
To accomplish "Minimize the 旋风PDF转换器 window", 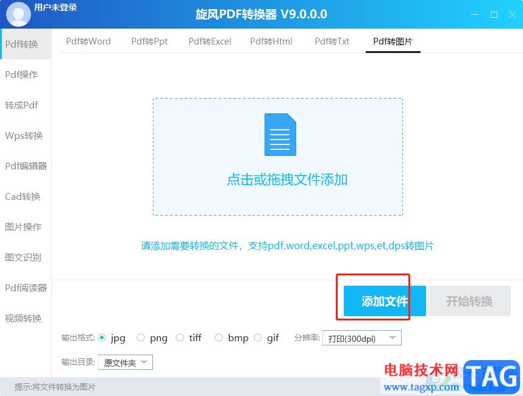I will [x=475, y=15].
